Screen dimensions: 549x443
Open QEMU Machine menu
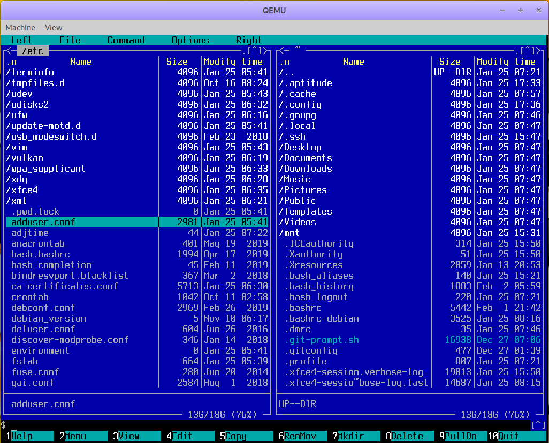coord(20,28)
